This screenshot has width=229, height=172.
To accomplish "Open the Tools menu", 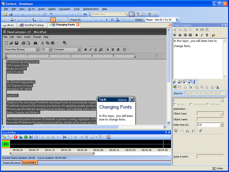I will (77, 9).
